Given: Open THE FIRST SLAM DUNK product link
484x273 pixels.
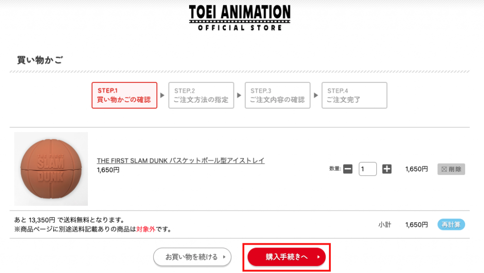Looking at the screenshot, I should click(181, 161).
